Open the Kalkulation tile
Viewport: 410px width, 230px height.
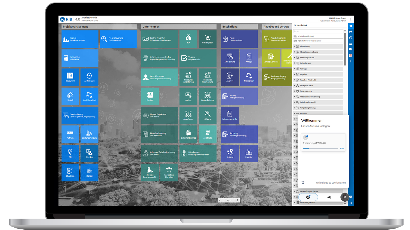tap(80, 58)
